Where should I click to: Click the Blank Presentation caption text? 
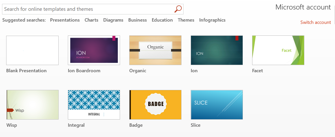(x=26, y=71)
